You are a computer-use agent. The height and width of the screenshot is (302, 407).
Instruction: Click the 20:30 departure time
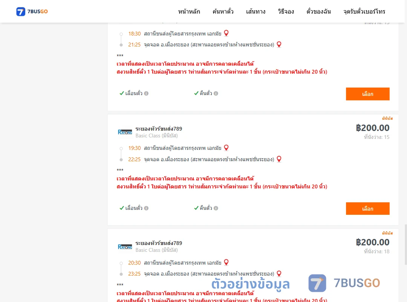(x=135, y=263)
